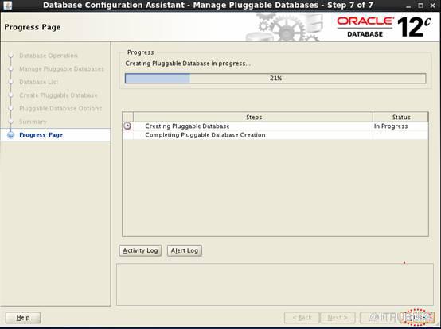Select the Pluggable Database Options step
Screen dimensions: 441x329
pos(60,108)
